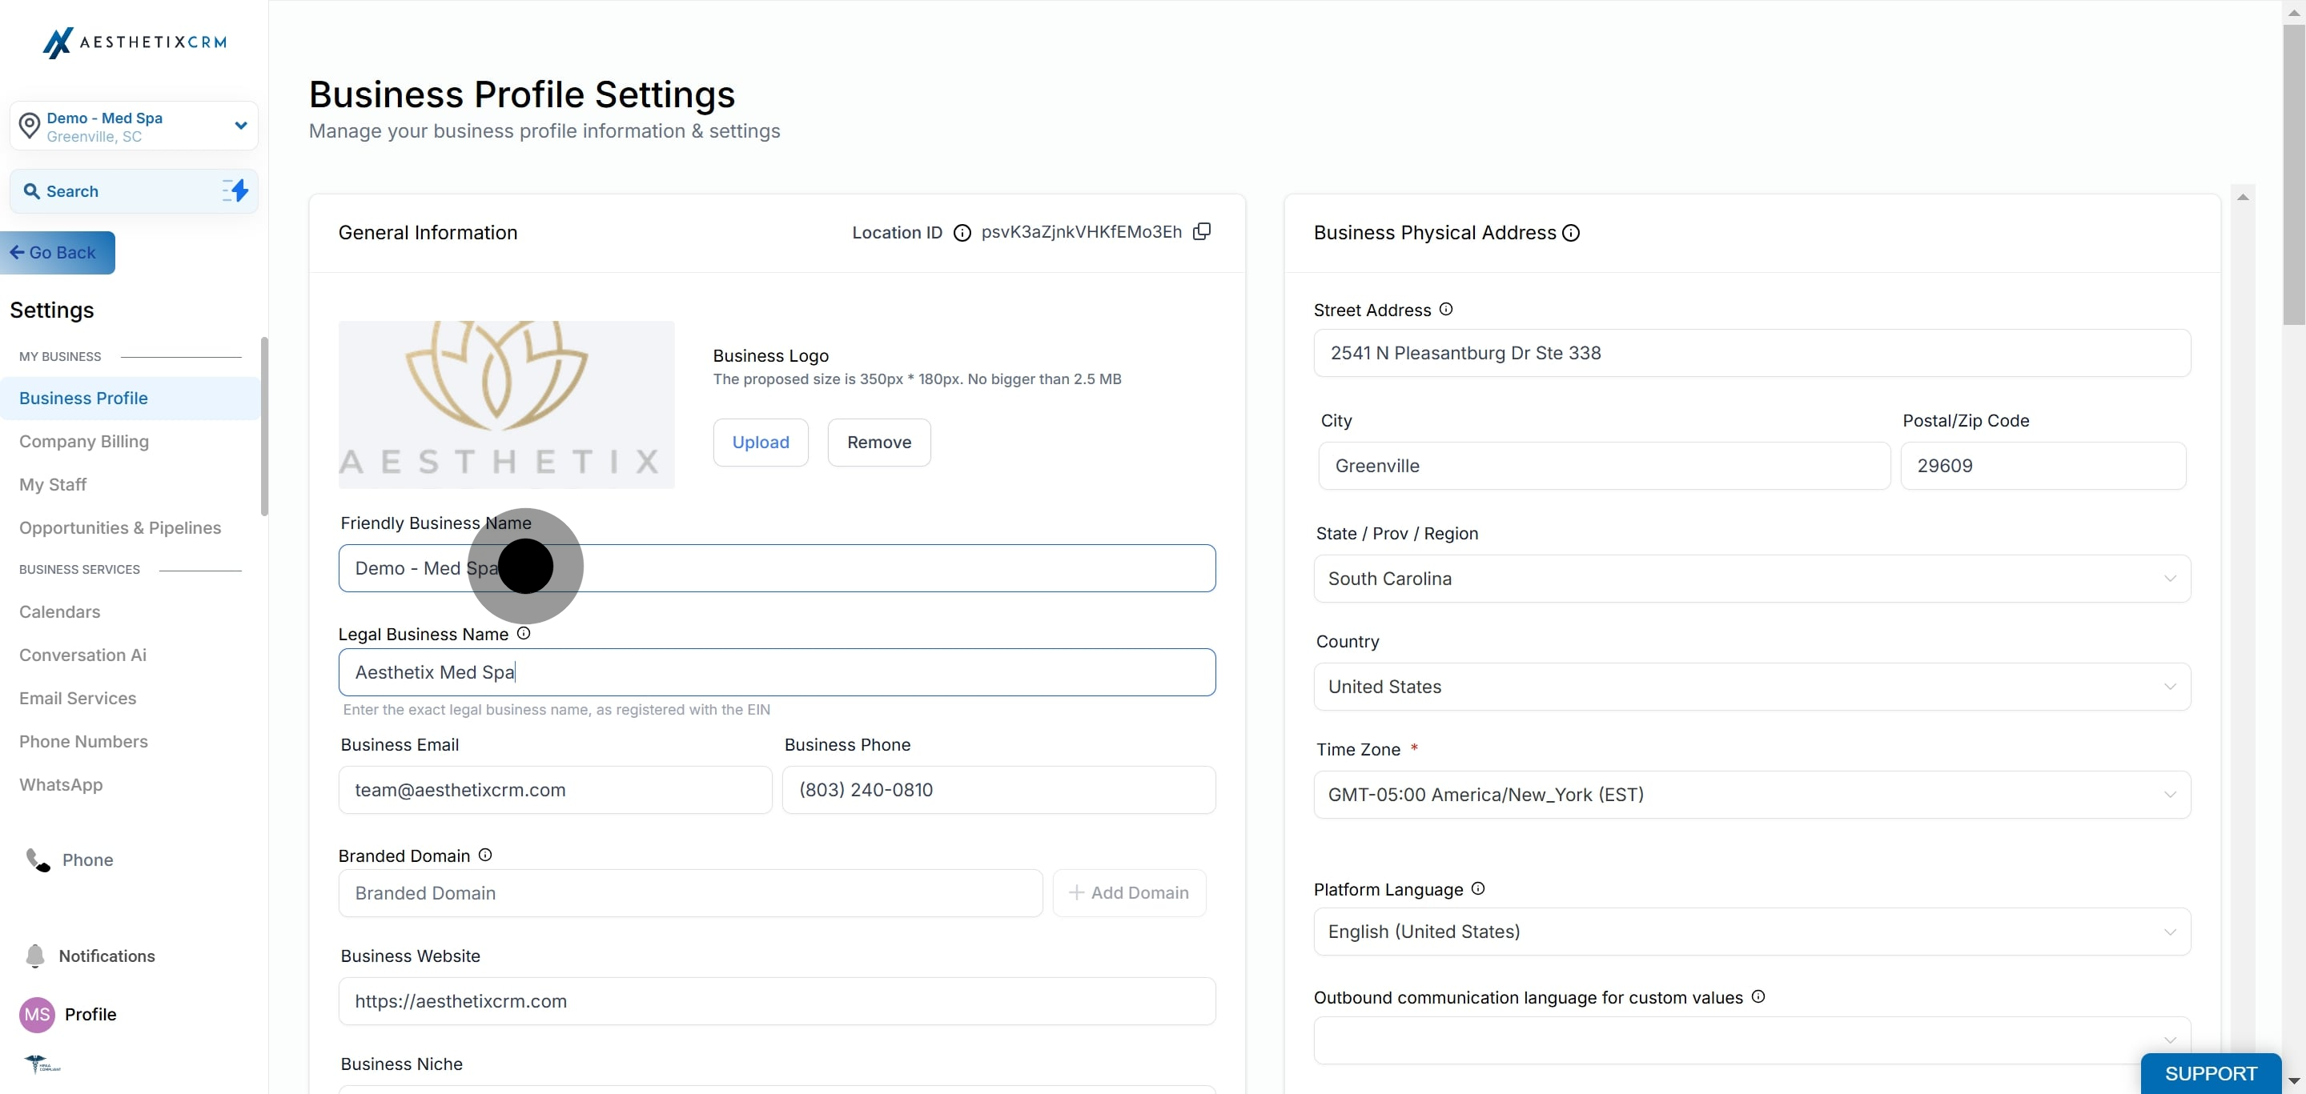Image resolution: width=2306 pixels, height=1094 pixels.
Task: Expand the Demo - Med Spa location switcher
Action: [240, 126]
